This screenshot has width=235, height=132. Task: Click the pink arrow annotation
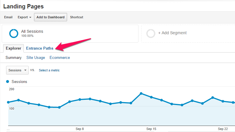coord(73,44)
